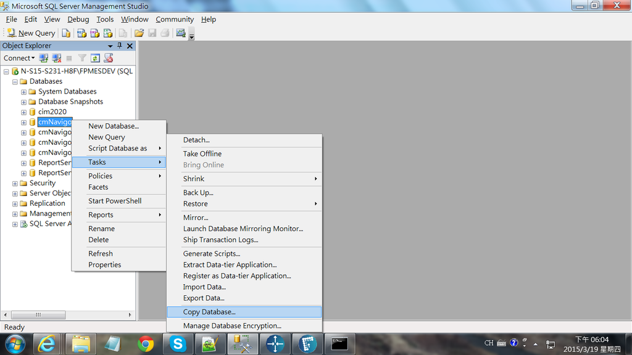
Task: Expand the Replication folder node
Action: pyautogui.click(x=15, y=203)
